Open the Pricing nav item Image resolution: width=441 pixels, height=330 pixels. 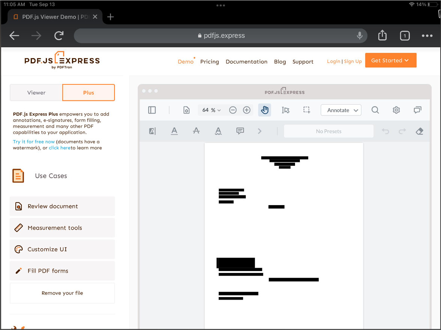(x=209, y=61)
